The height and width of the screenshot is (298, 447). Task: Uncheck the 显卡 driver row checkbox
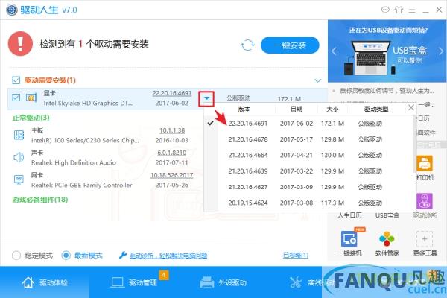coord(16,98)
